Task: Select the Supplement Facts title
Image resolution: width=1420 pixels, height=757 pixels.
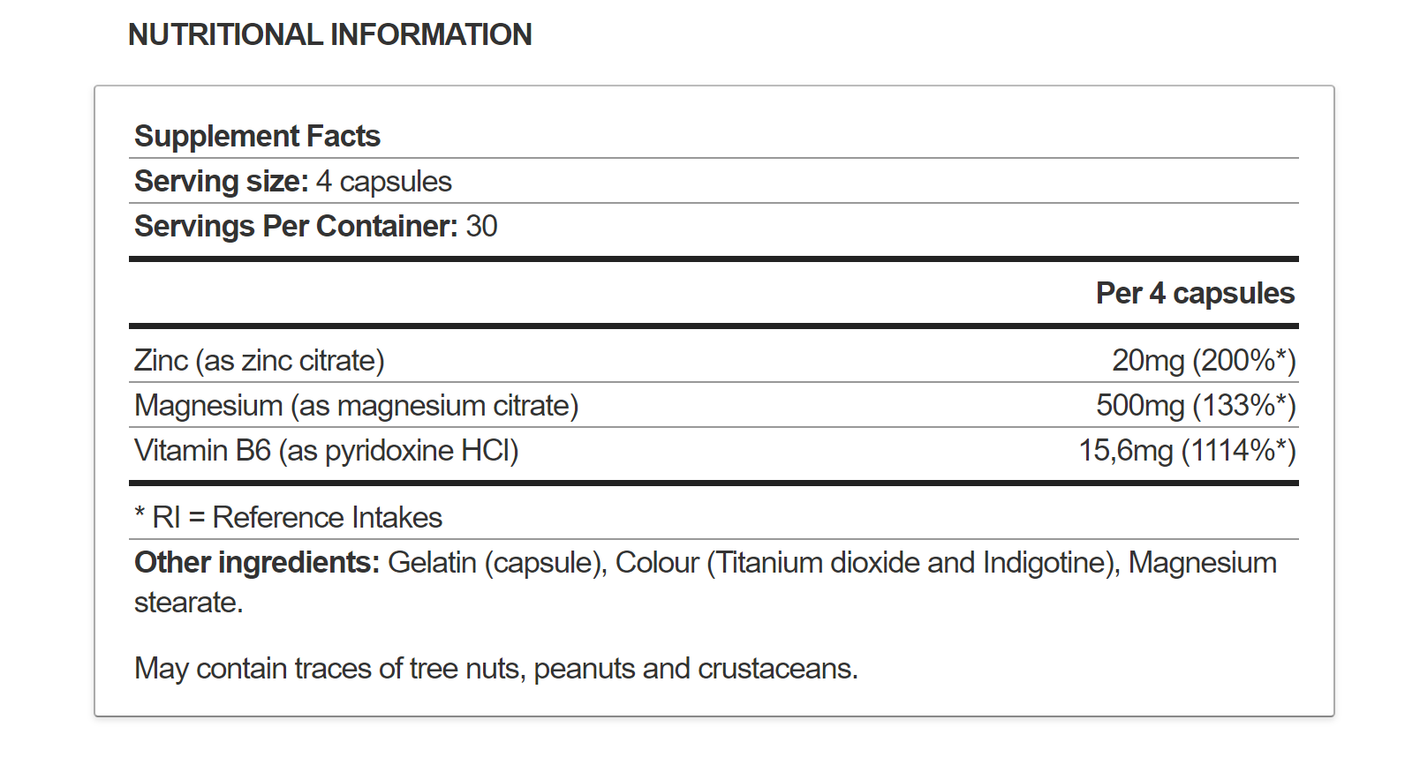Action: [x=257, y=137]
